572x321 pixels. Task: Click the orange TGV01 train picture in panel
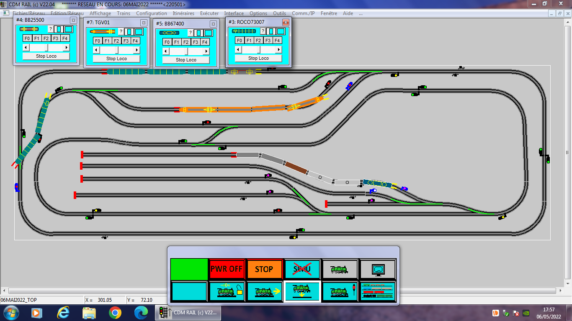click(103, 31)
